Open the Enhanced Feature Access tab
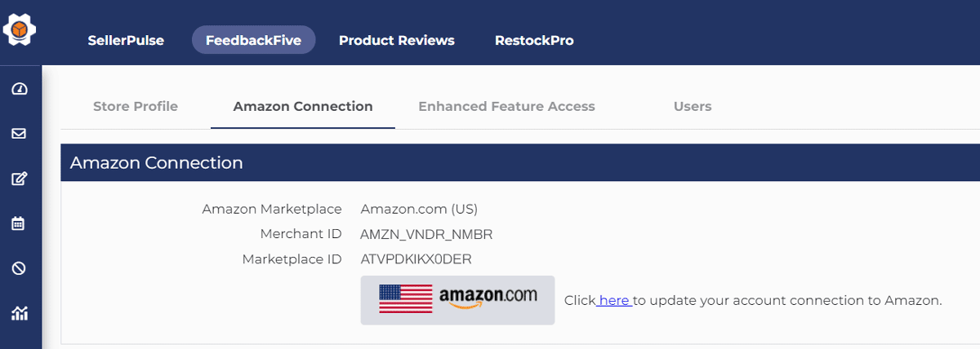The width and height of the screenshot is (980, 349). click(x=506, y=106)
